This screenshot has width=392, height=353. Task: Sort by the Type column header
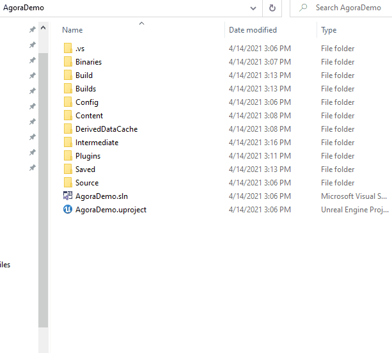click(329, 30)
